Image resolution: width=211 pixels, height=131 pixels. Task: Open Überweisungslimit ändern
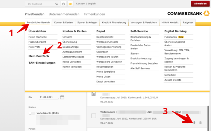[175, 43]
